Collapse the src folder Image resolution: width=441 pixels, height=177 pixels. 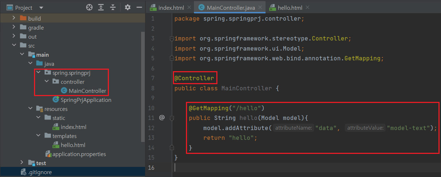[14, 45]
